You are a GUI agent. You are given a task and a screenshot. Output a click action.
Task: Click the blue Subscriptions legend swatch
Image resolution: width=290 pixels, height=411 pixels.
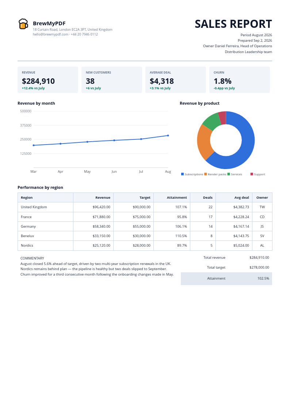pos(183,174)
